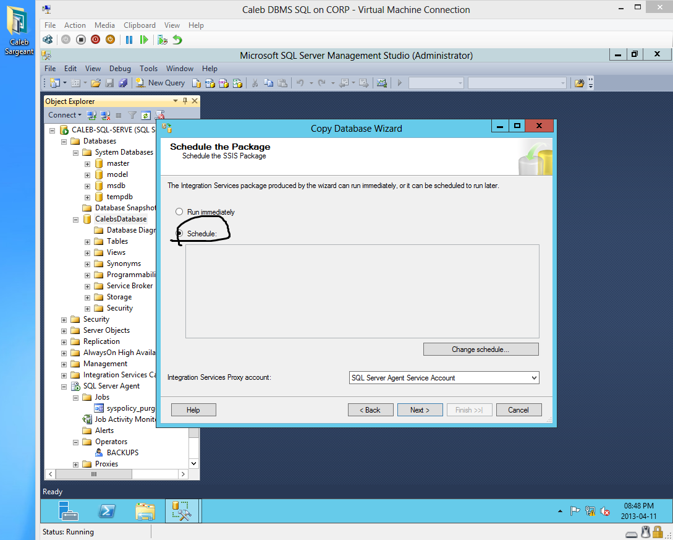This screenshot has height=540, width=673.
Task: Click the Filter funnel icon in Object Explorer
Action: pyautogui.click(x=132, y=115)
